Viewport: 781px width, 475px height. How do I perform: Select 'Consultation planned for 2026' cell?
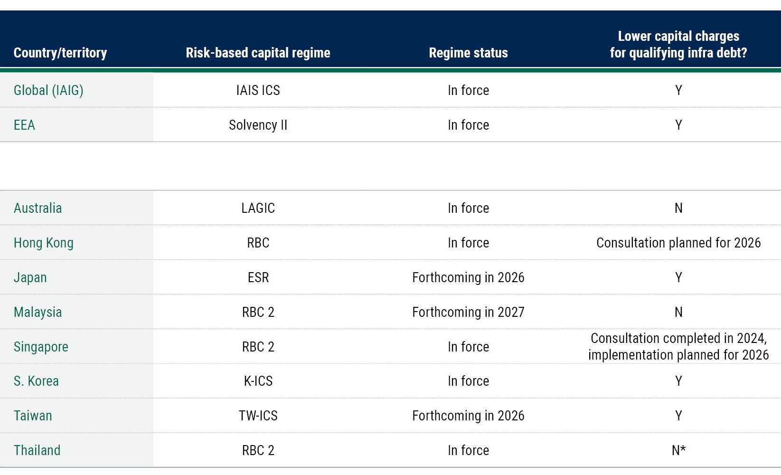pos(678,243)
